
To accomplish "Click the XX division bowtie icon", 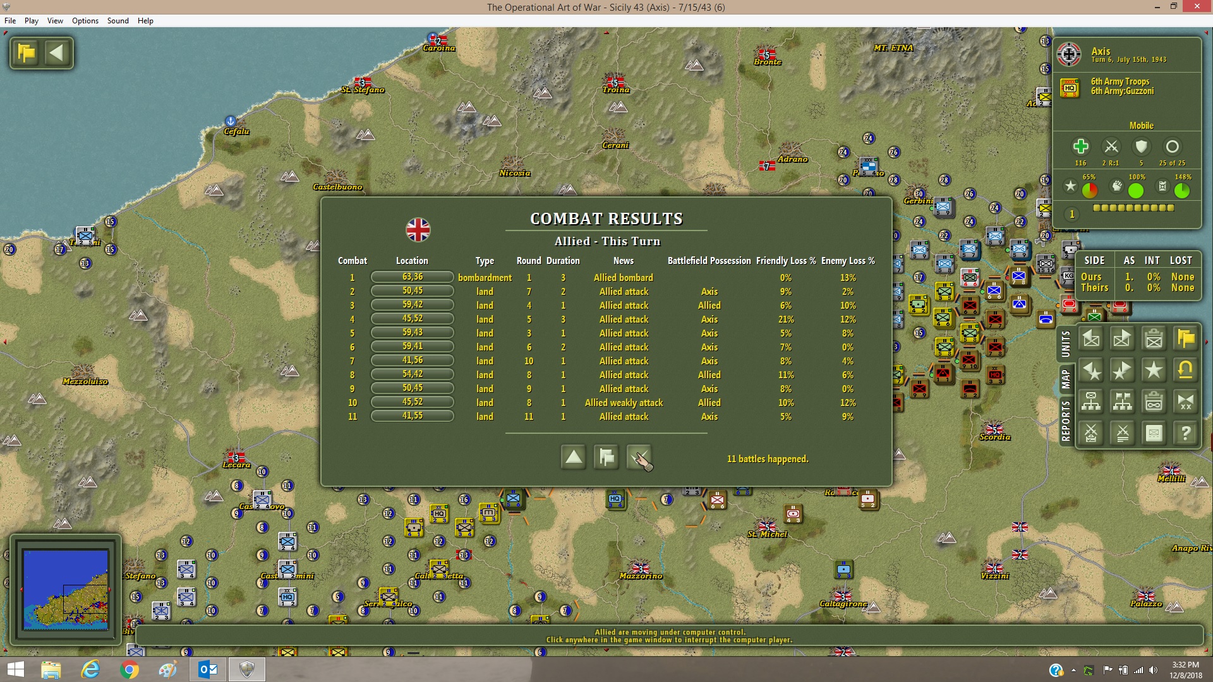I will 1186,402.
